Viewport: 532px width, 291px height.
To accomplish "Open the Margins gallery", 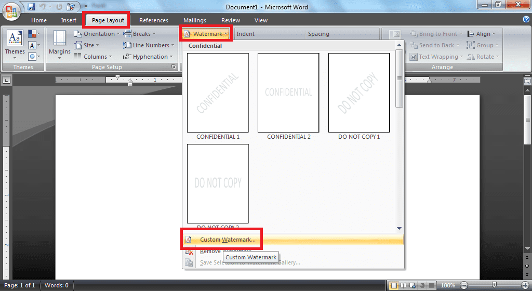I will (x=60, y=45).
